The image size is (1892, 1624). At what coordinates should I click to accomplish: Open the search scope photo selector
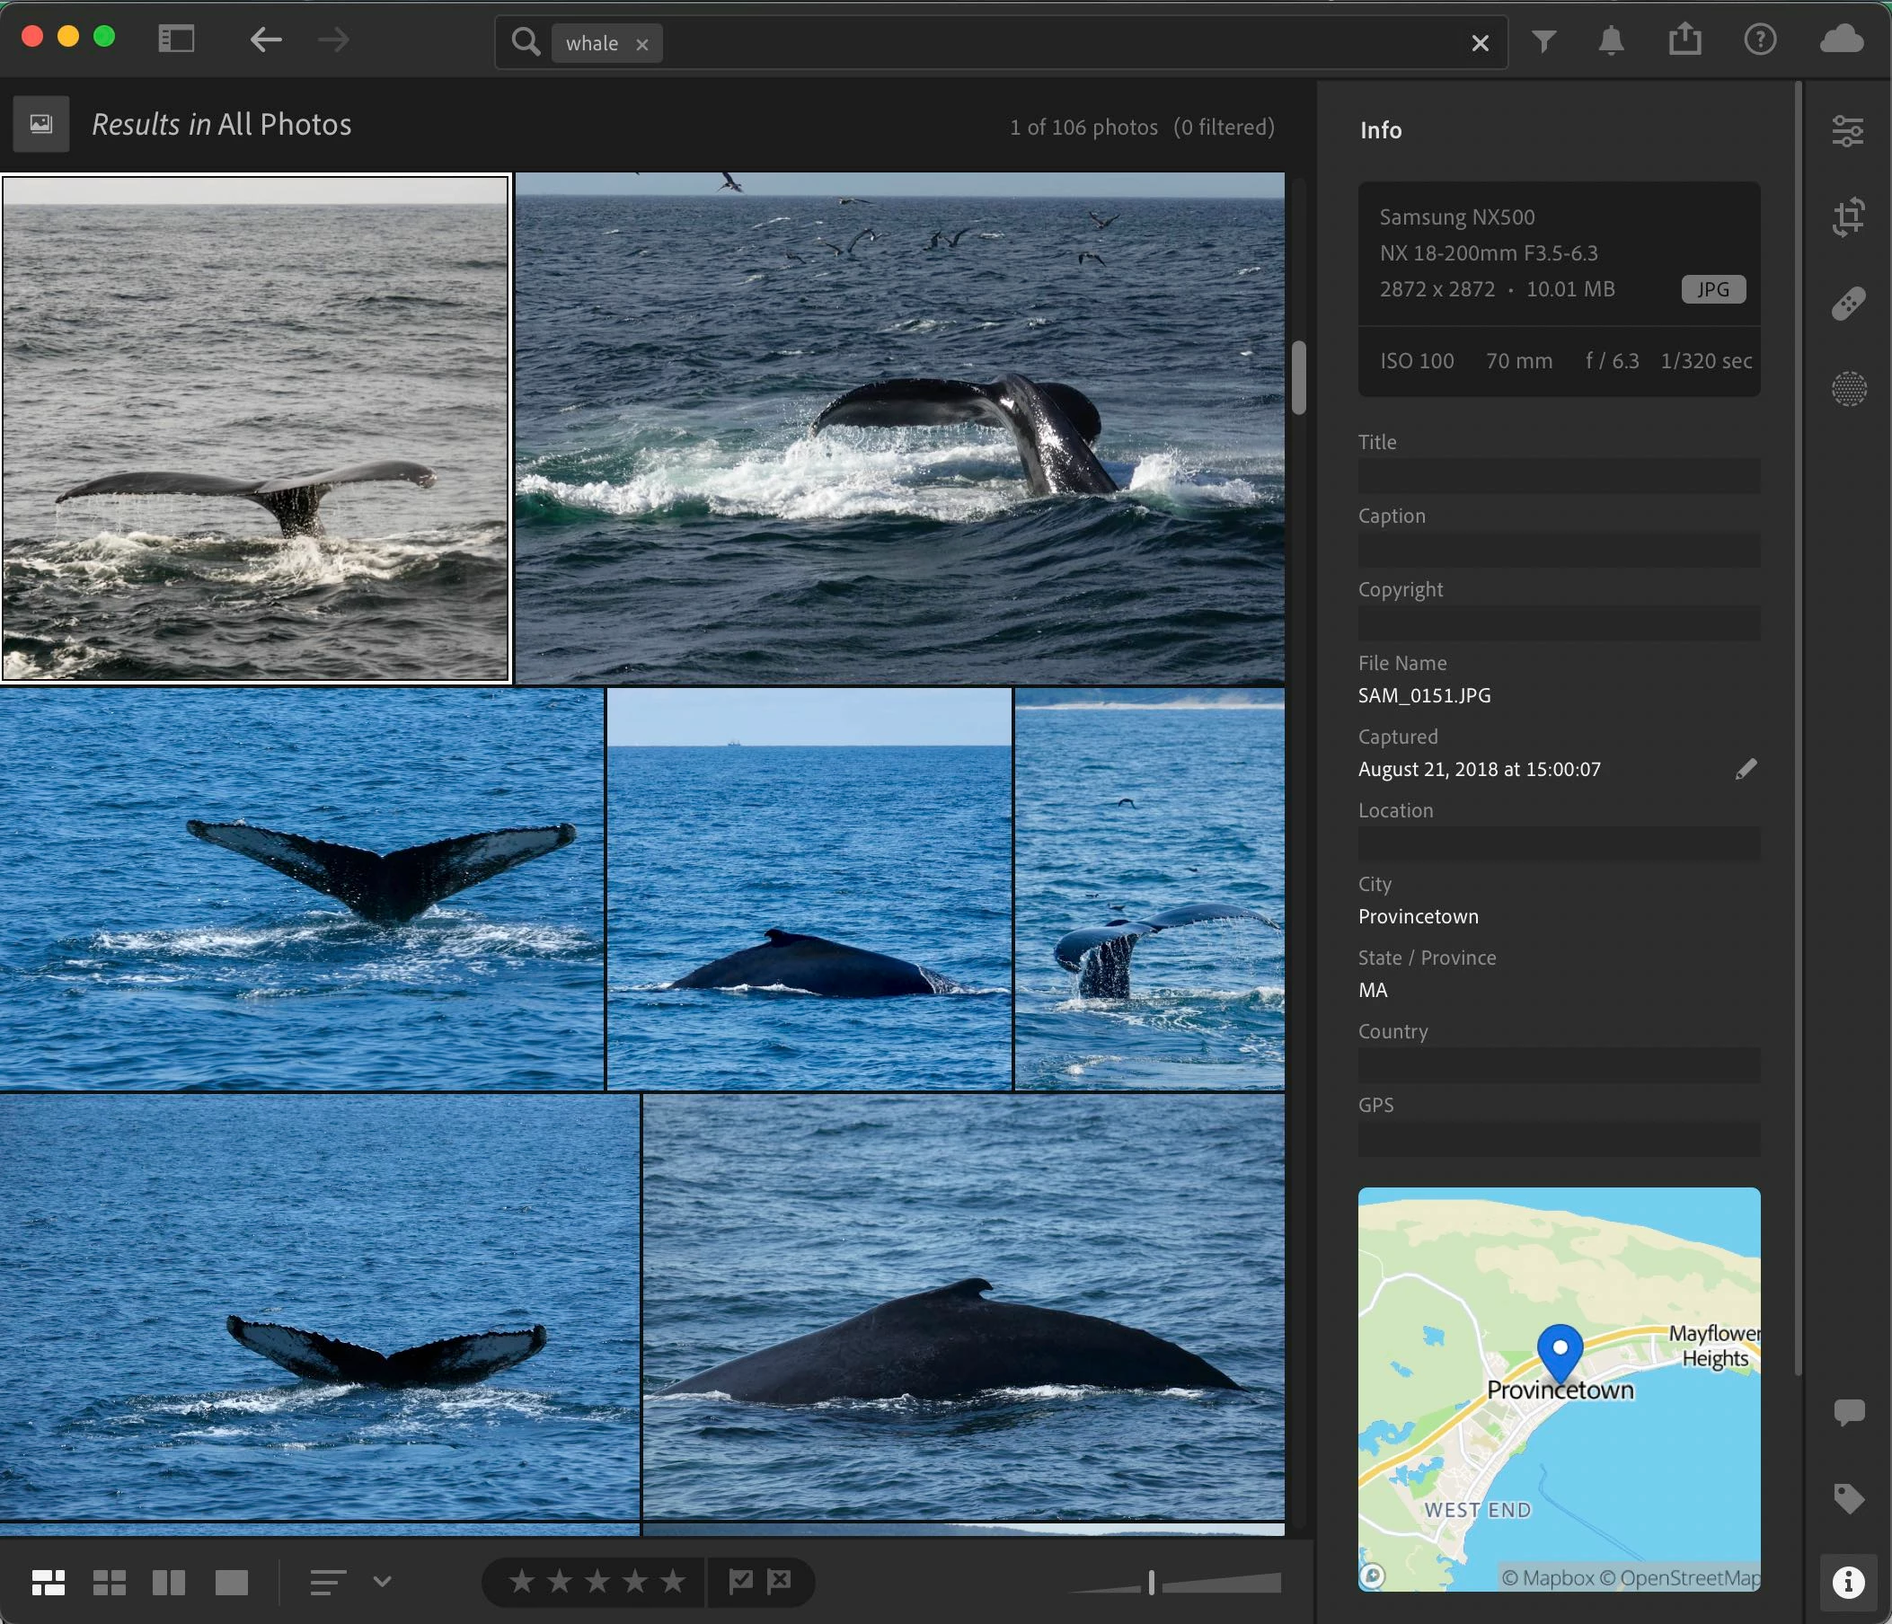(41, 124)
